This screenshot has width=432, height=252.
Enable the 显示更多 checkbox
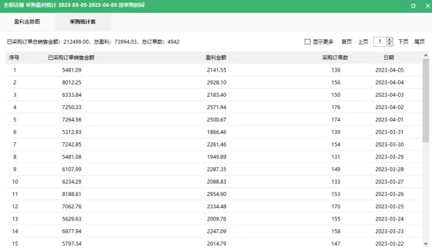tap(307, 41)
